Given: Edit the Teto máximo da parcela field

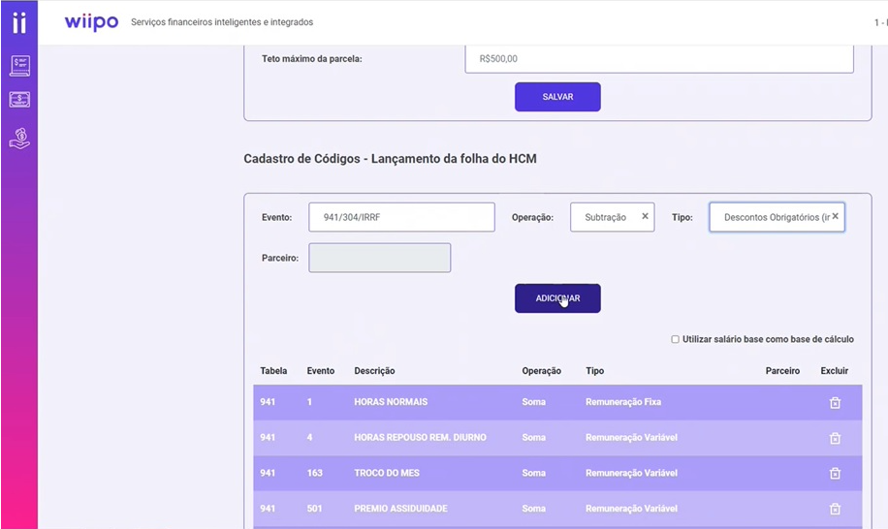Looking at the screenshot, I should 659,59.
